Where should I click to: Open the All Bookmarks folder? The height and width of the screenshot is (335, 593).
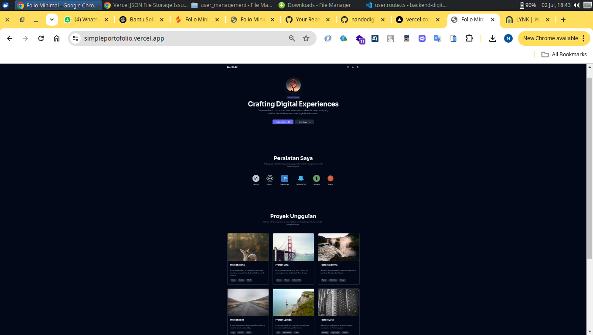(564, 55)
